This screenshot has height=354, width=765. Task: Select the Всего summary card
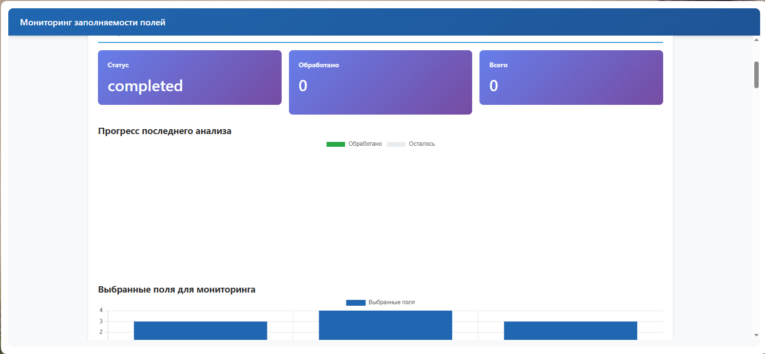[x=571, y=78]
